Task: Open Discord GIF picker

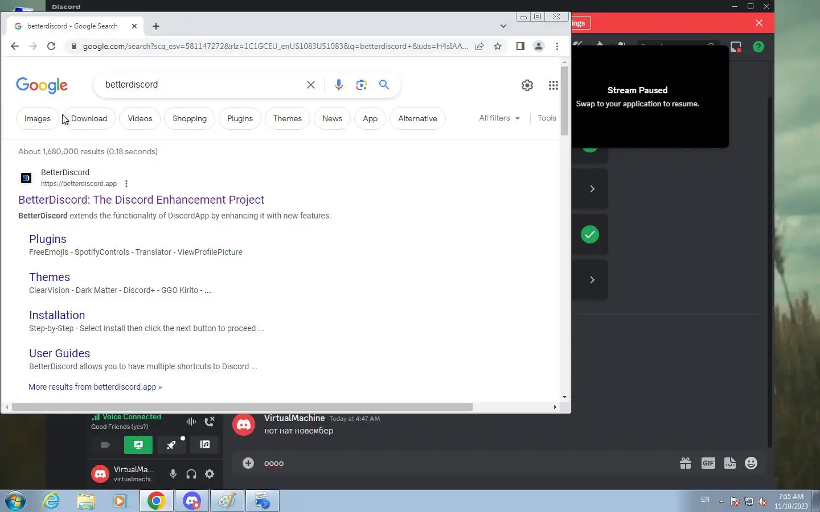Action: 708,463
